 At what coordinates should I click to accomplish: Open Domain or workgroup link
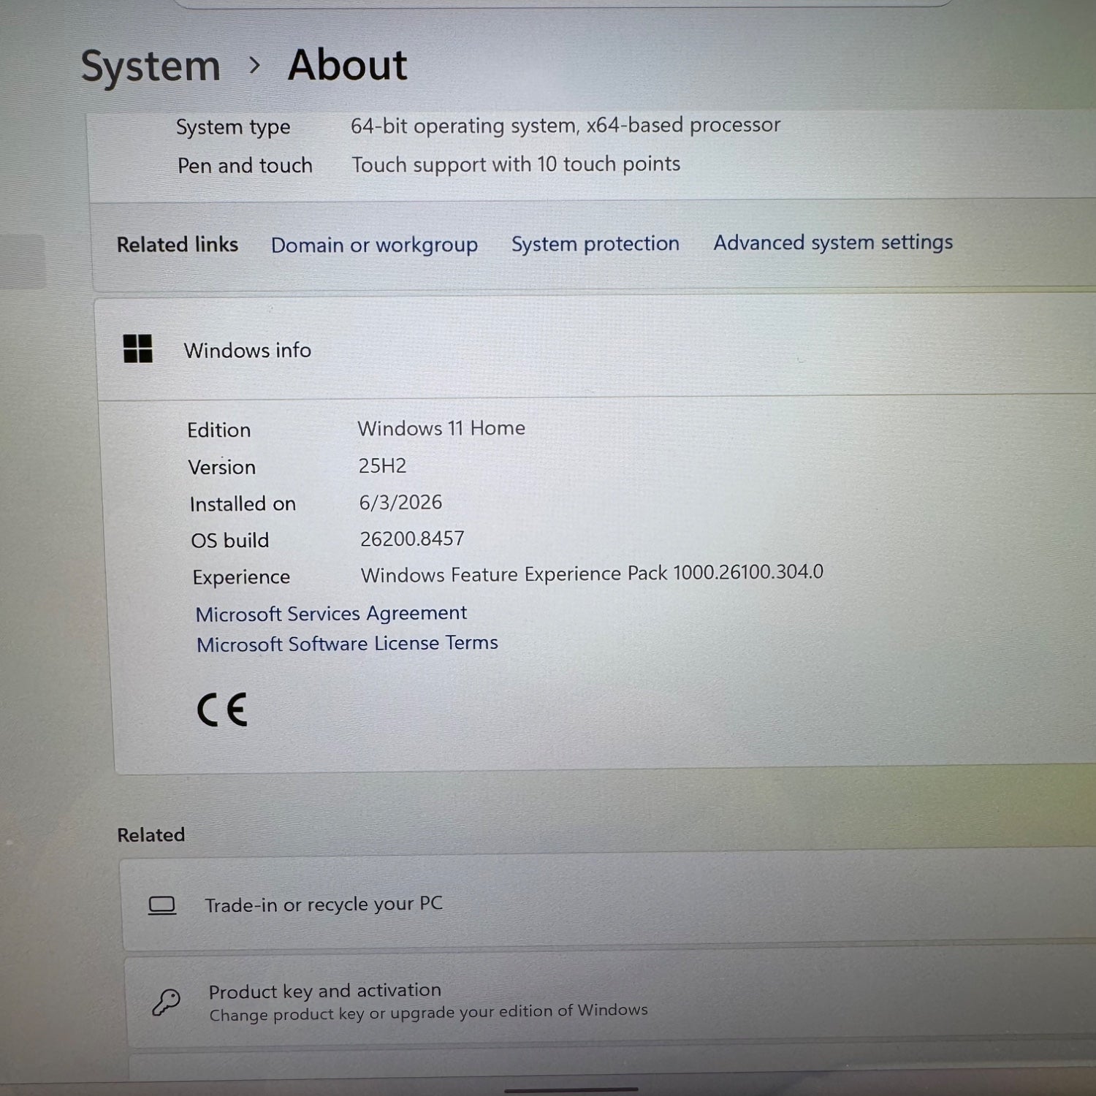374,245
